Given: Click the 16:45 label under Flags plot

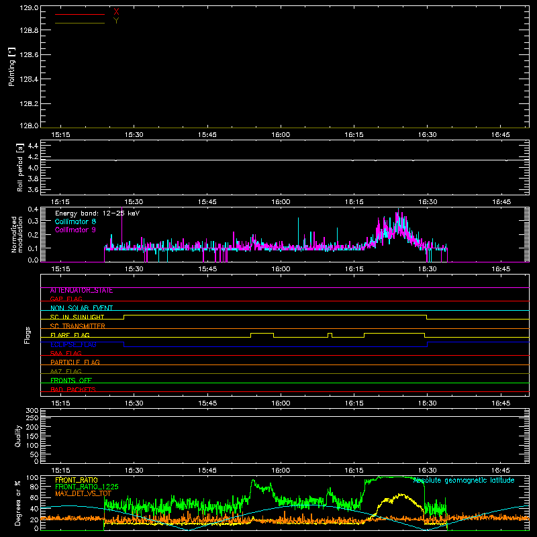Looking at the screenshot, I should pyautogui.click(x=501, y=403).
